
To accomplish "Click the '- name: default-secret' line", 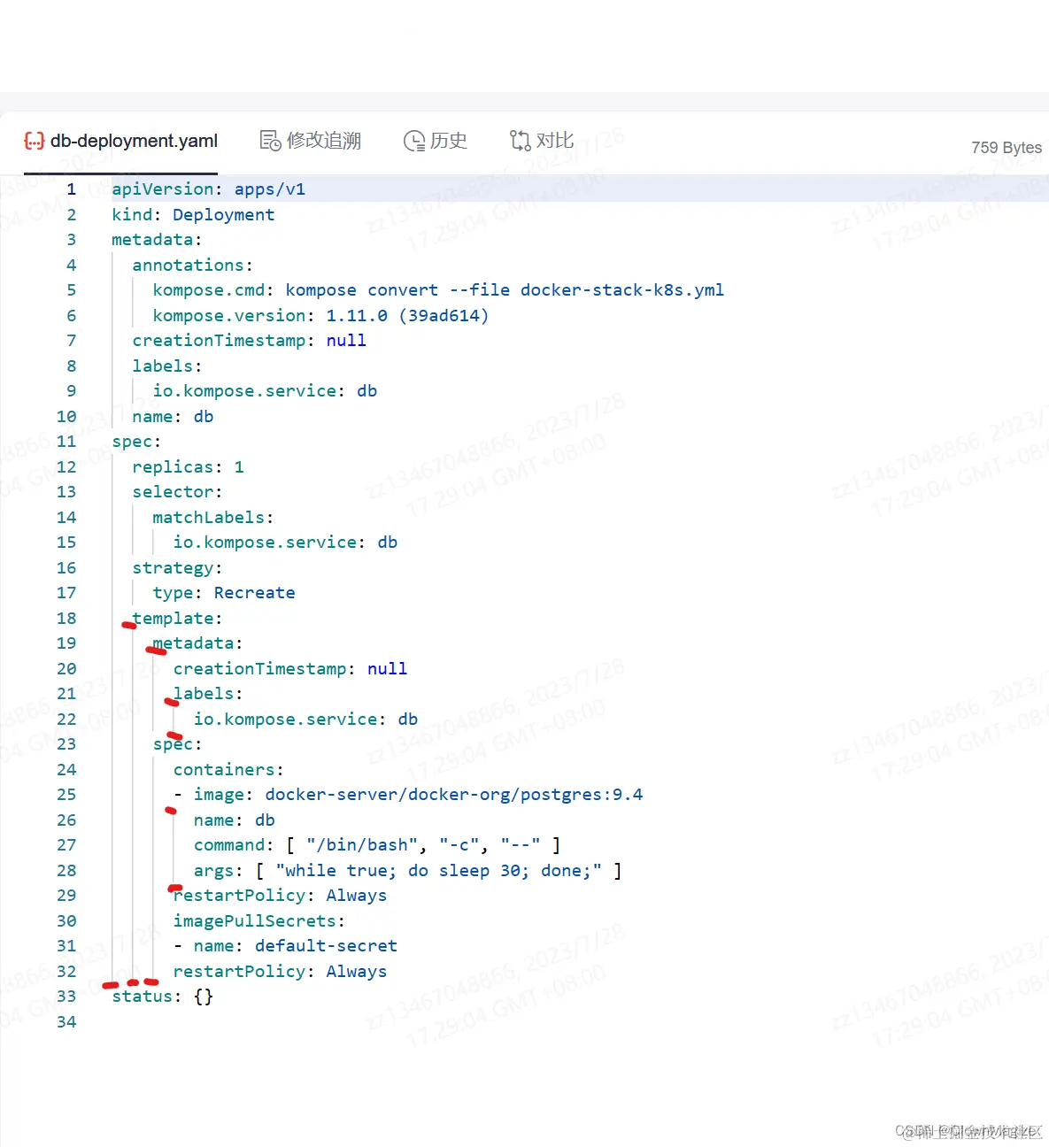I will coord(285,946).
